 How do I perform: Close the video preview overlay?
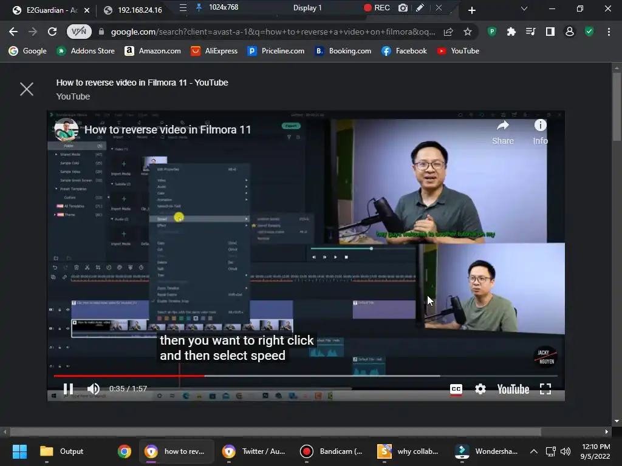27,89
